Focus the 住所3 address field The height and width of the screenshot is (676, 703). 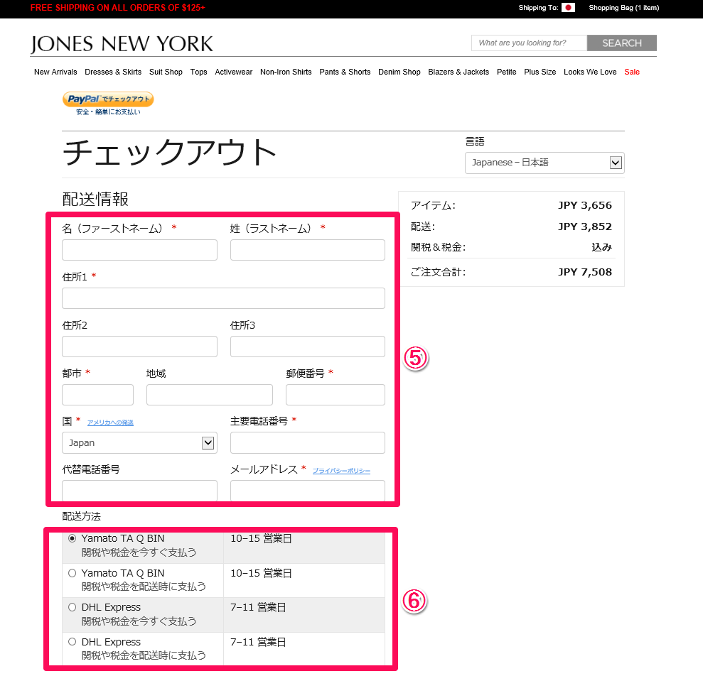(308, 347)
